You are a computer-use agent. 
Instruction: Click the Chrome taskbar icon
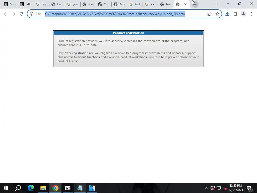[55, 188]
